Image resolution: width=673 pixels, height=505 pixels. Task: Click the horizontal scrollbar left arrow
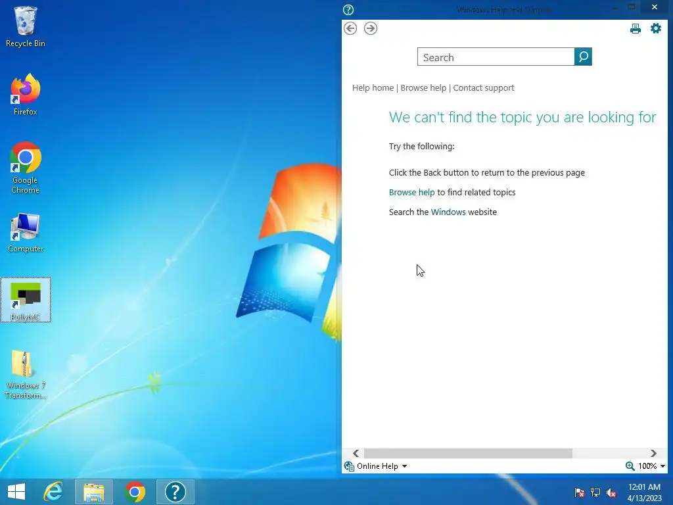point(356,454)
